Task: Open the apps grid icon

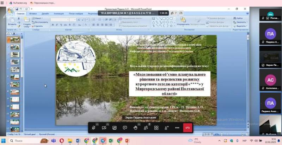Action: (x=156, y=128)
